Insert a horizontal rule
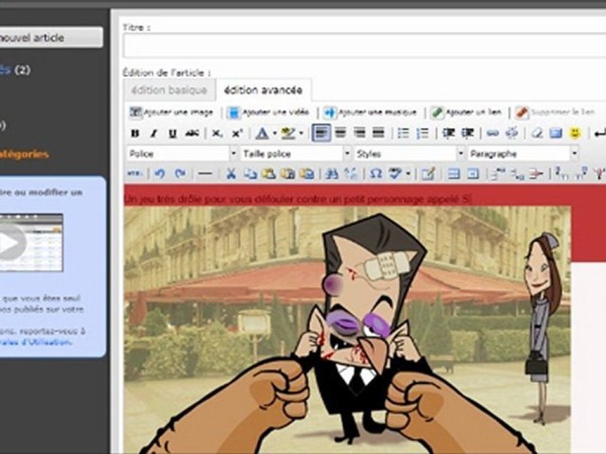The image size is (606, 454). pos(205,174)
